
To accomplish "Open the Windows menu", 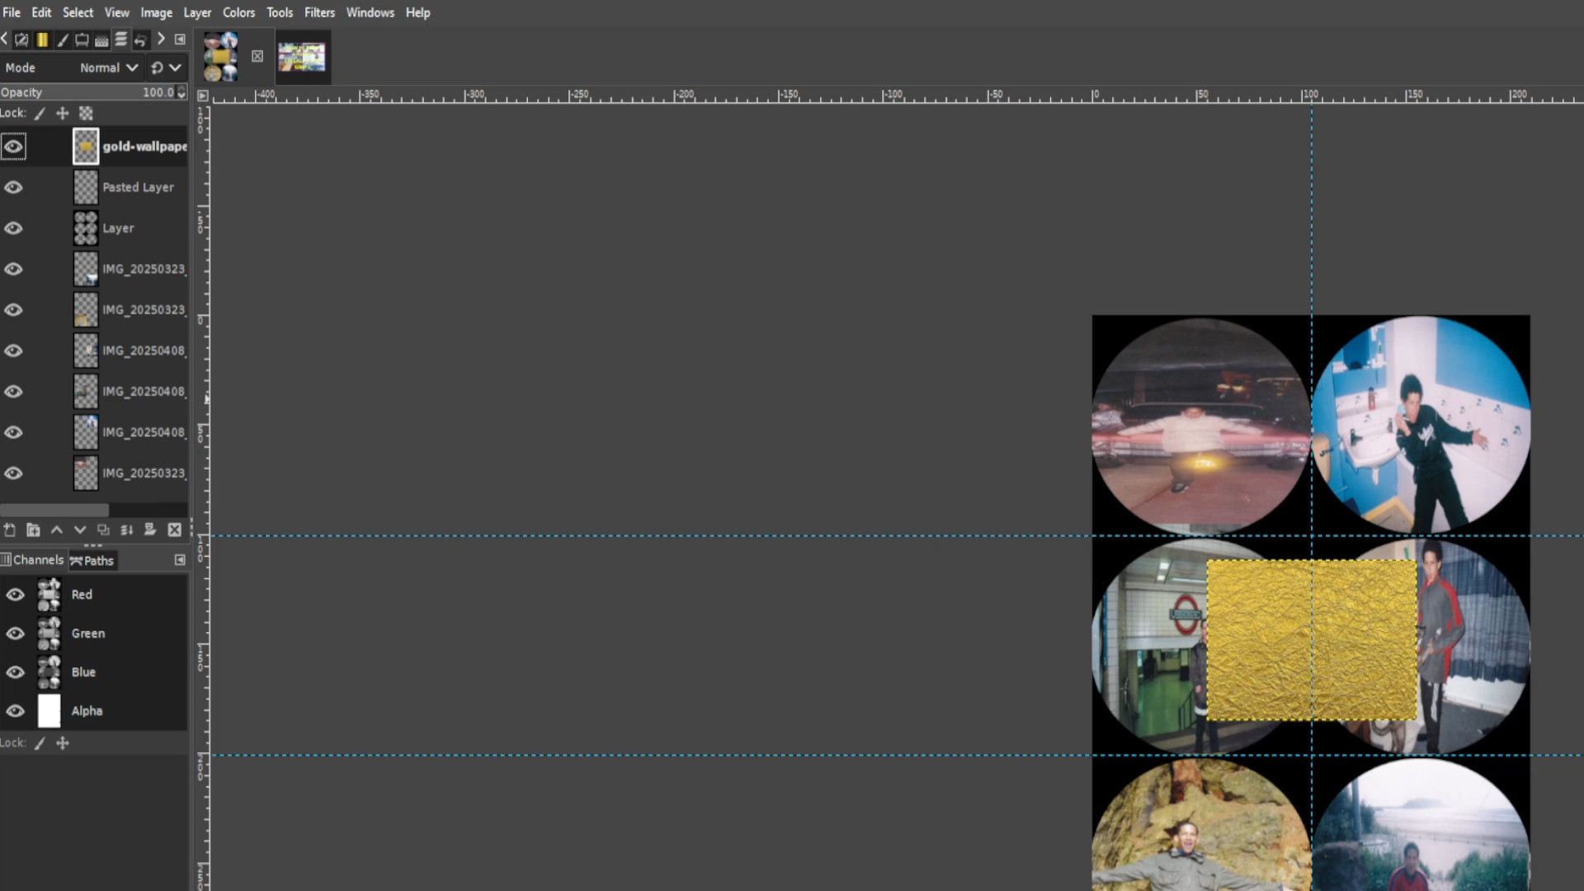I will pyautogui.click(x=370, y=12).
